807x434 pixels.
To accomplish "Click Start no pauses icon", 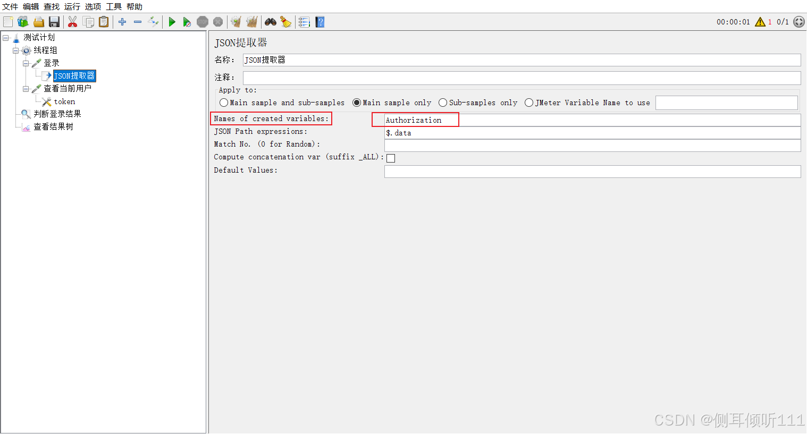I will 187,22.
